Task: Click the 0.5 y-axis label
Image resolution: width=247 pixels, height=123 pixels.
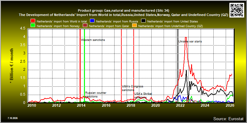Action: tap(22, 95)
